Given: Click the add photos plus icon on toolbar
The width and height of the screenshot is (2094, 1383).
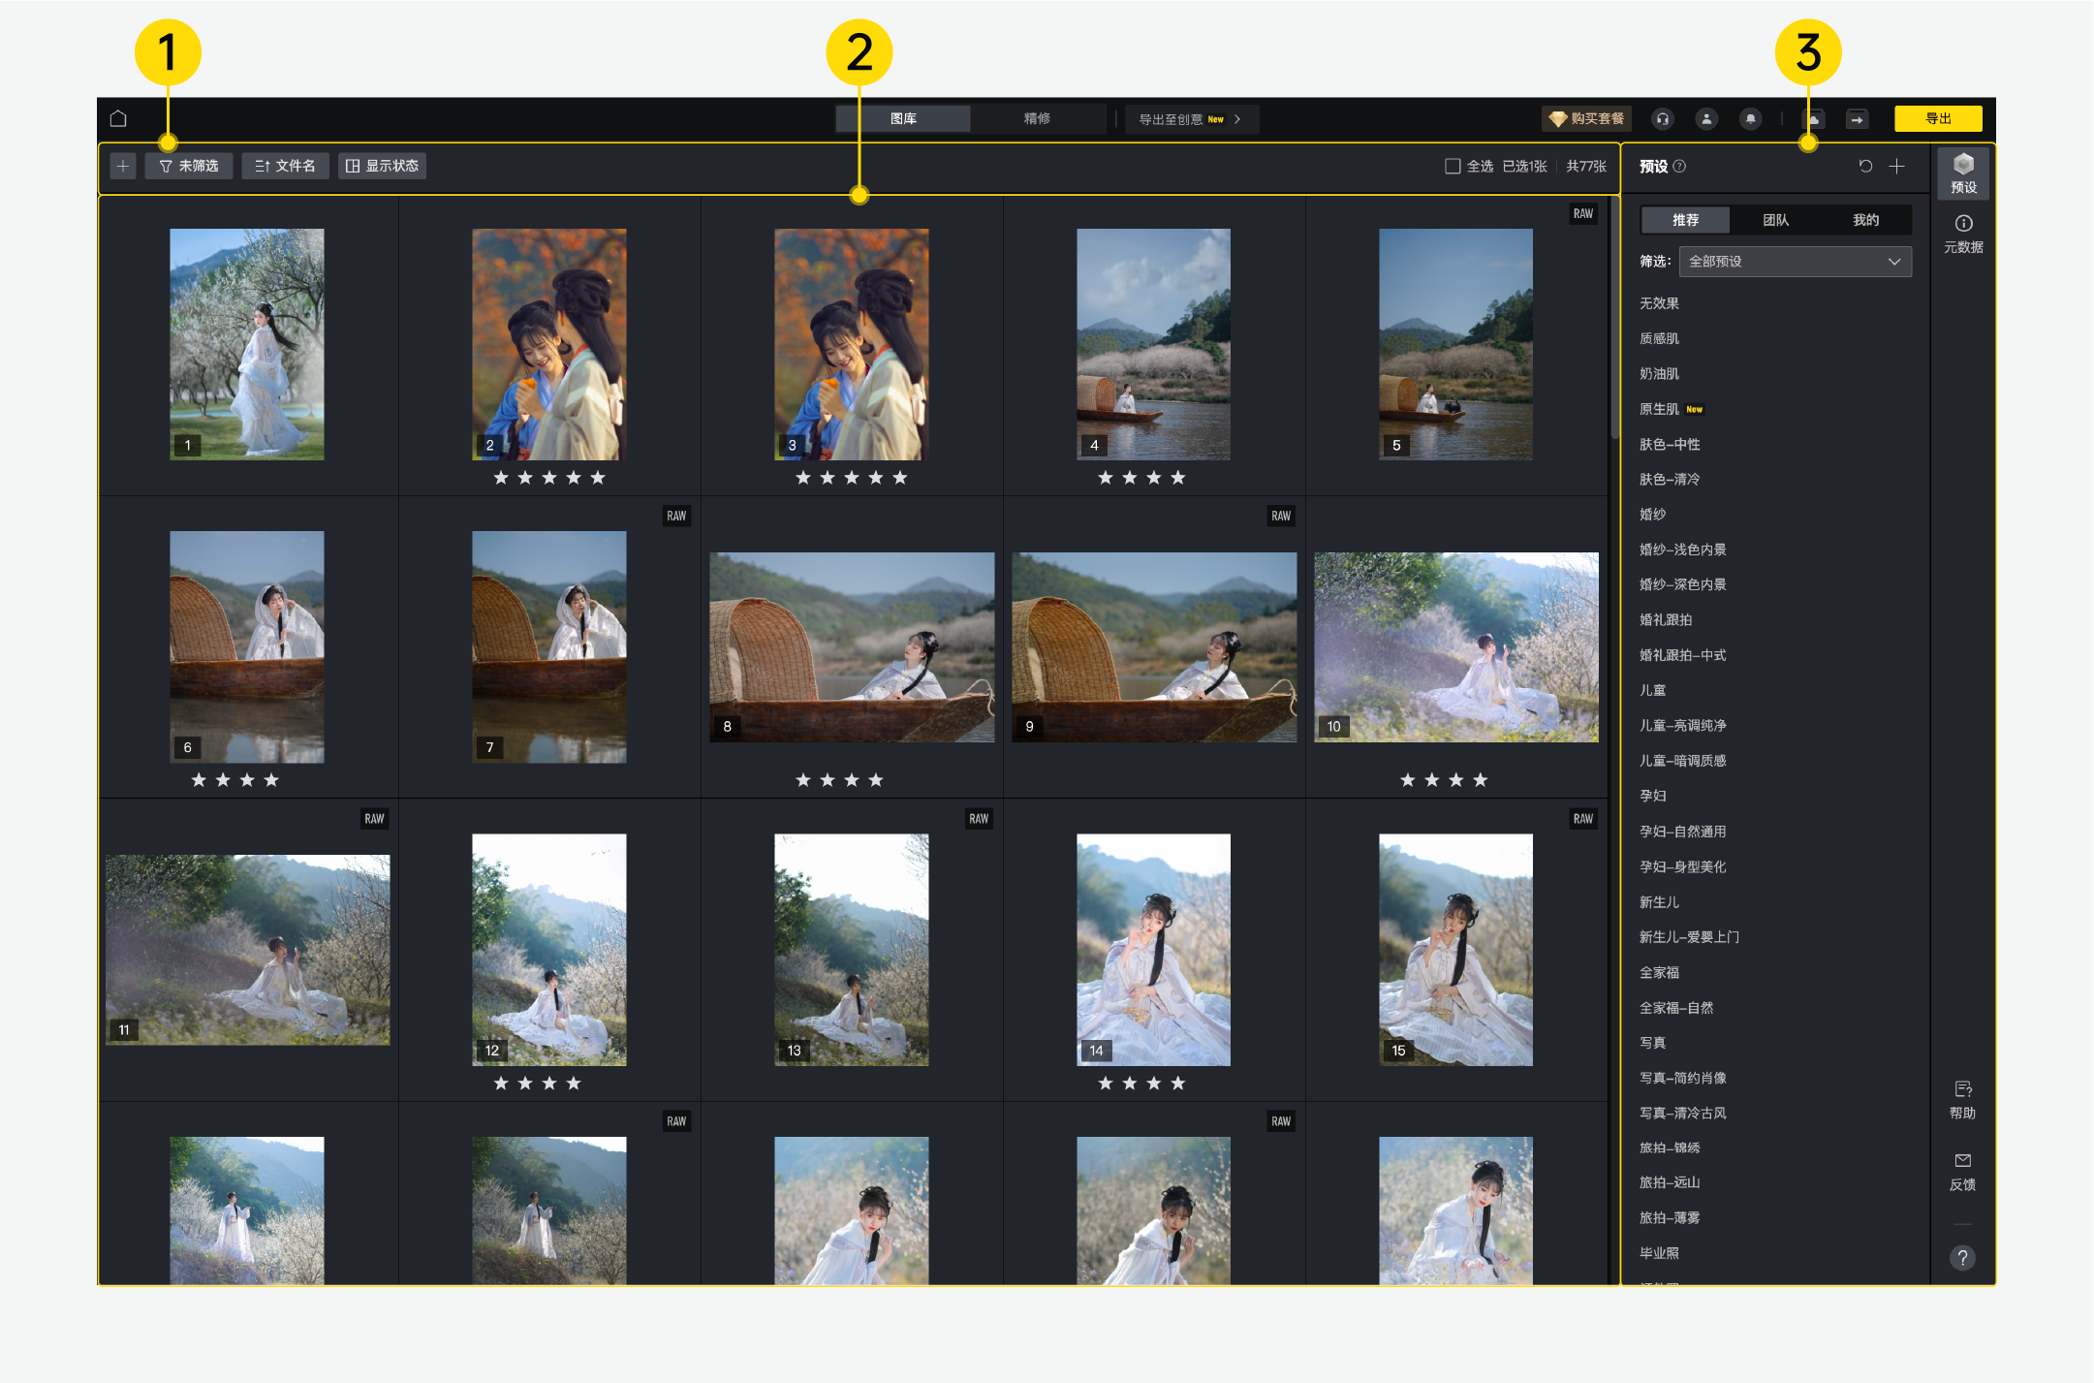Looking at the screenshot, I should 122,166.
